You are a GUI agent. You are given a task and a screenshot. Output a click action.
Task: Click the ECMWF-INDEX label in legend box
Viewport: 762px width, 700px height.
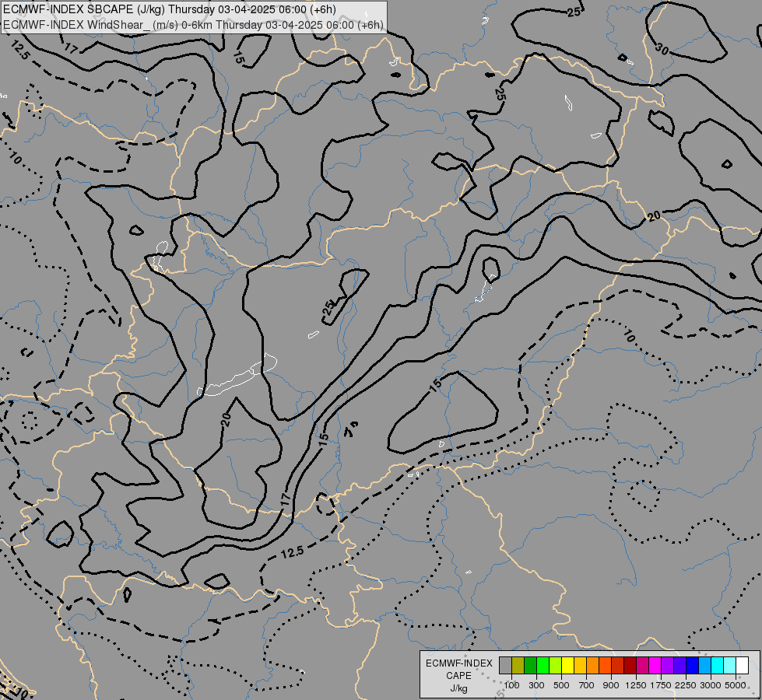pos(459,663)
